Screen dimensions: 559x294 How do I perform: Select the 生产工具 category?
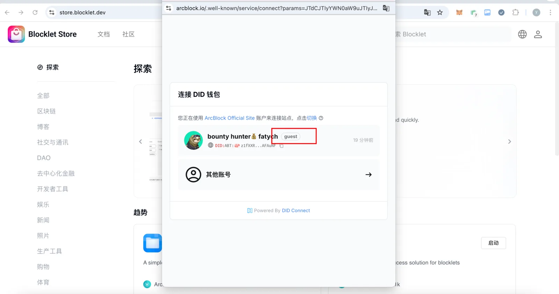(x=50, y=251)
